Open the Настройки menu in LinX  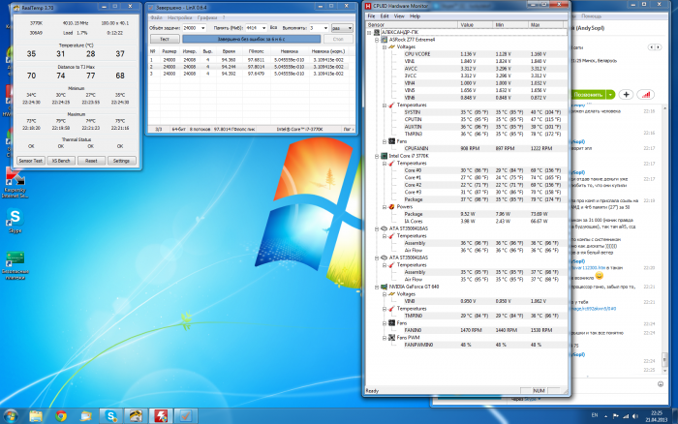[179, 17]
